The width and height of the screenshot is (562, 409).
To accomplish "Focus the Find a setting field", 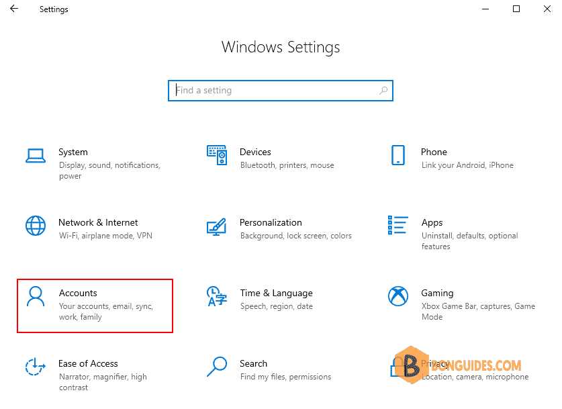I will [x=281, y=91].
